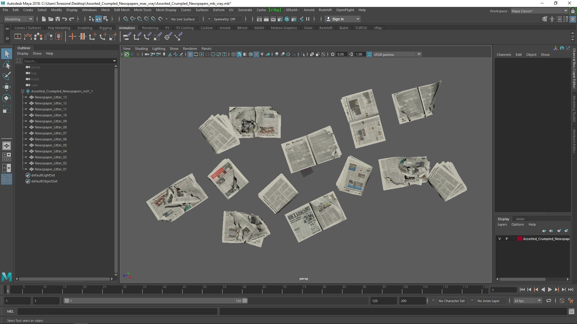The image size is (577, 324).
Task: Open the viewport Shading menu
Action: 141,49
